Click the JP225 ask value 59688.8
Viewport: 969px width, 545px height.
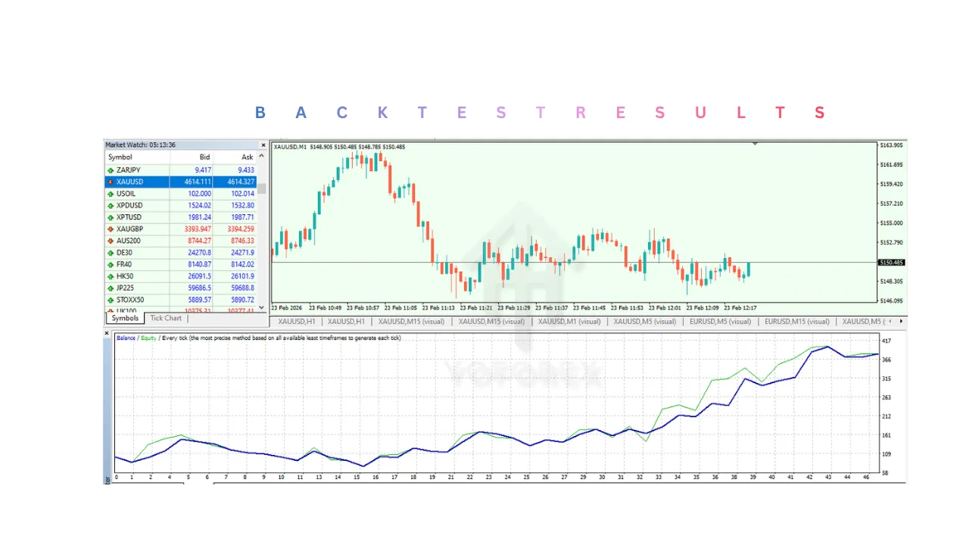click(243, 288)
